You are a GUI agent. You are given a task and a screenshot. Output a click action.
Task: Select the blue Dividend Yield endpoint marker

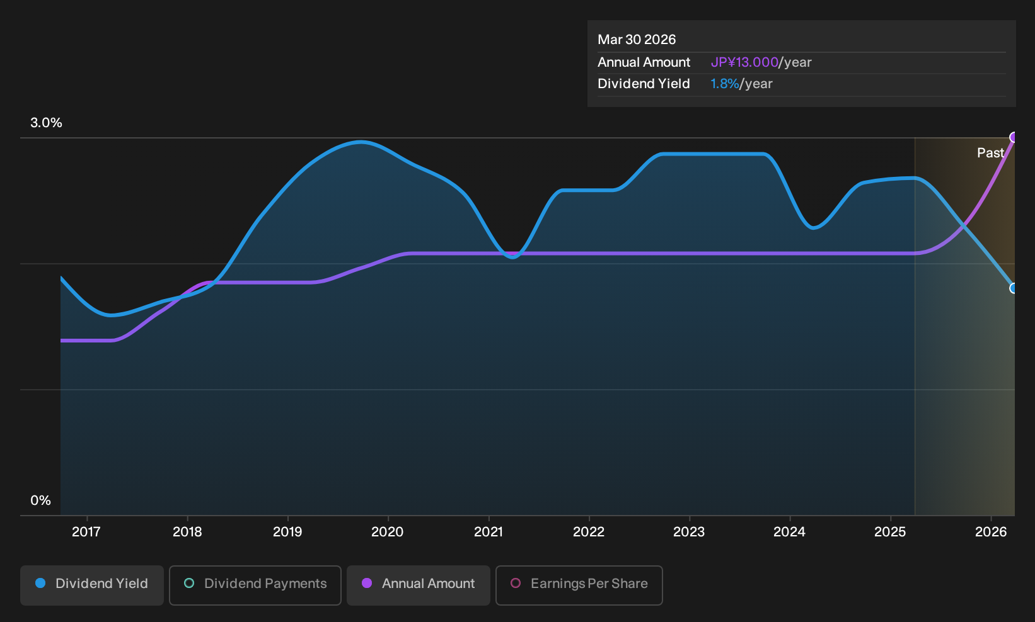click(x=1014, y=288)
